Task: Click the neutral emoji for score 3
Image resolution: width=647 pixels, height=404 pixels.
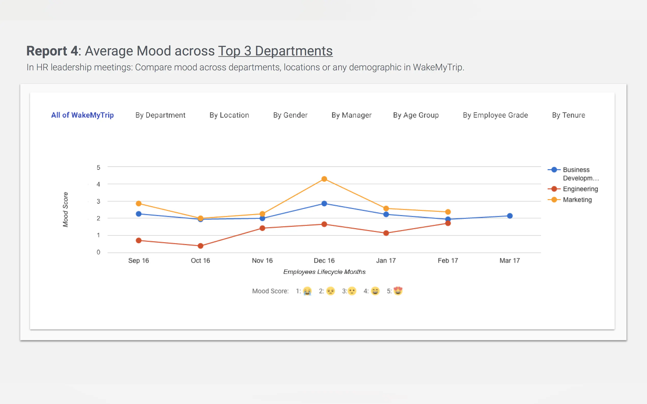Action: coord(352,291)
